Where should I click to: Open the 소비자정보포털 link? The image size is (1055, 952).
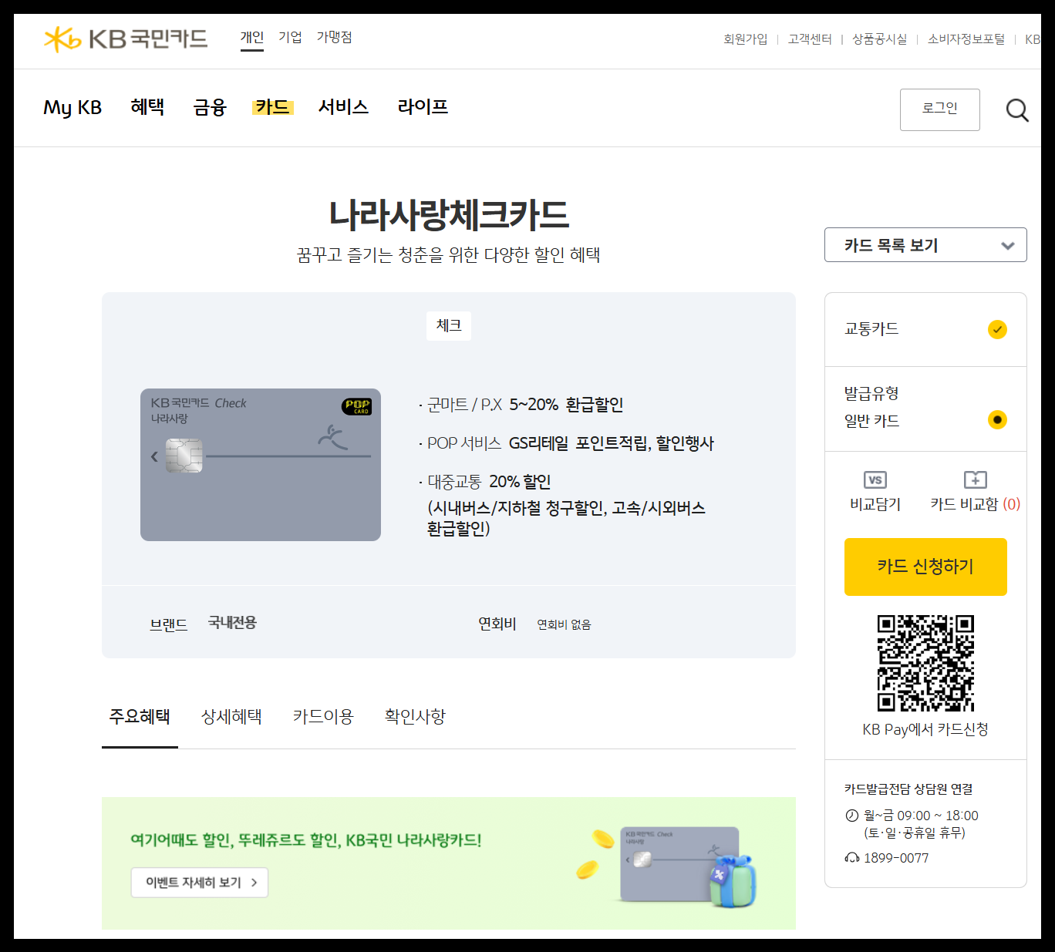[x=966, y=39]
